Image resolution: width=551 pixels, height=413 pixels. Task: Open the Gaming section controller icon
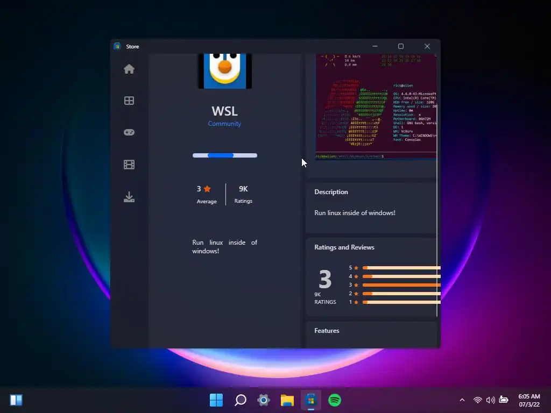(x=129, y=132)
